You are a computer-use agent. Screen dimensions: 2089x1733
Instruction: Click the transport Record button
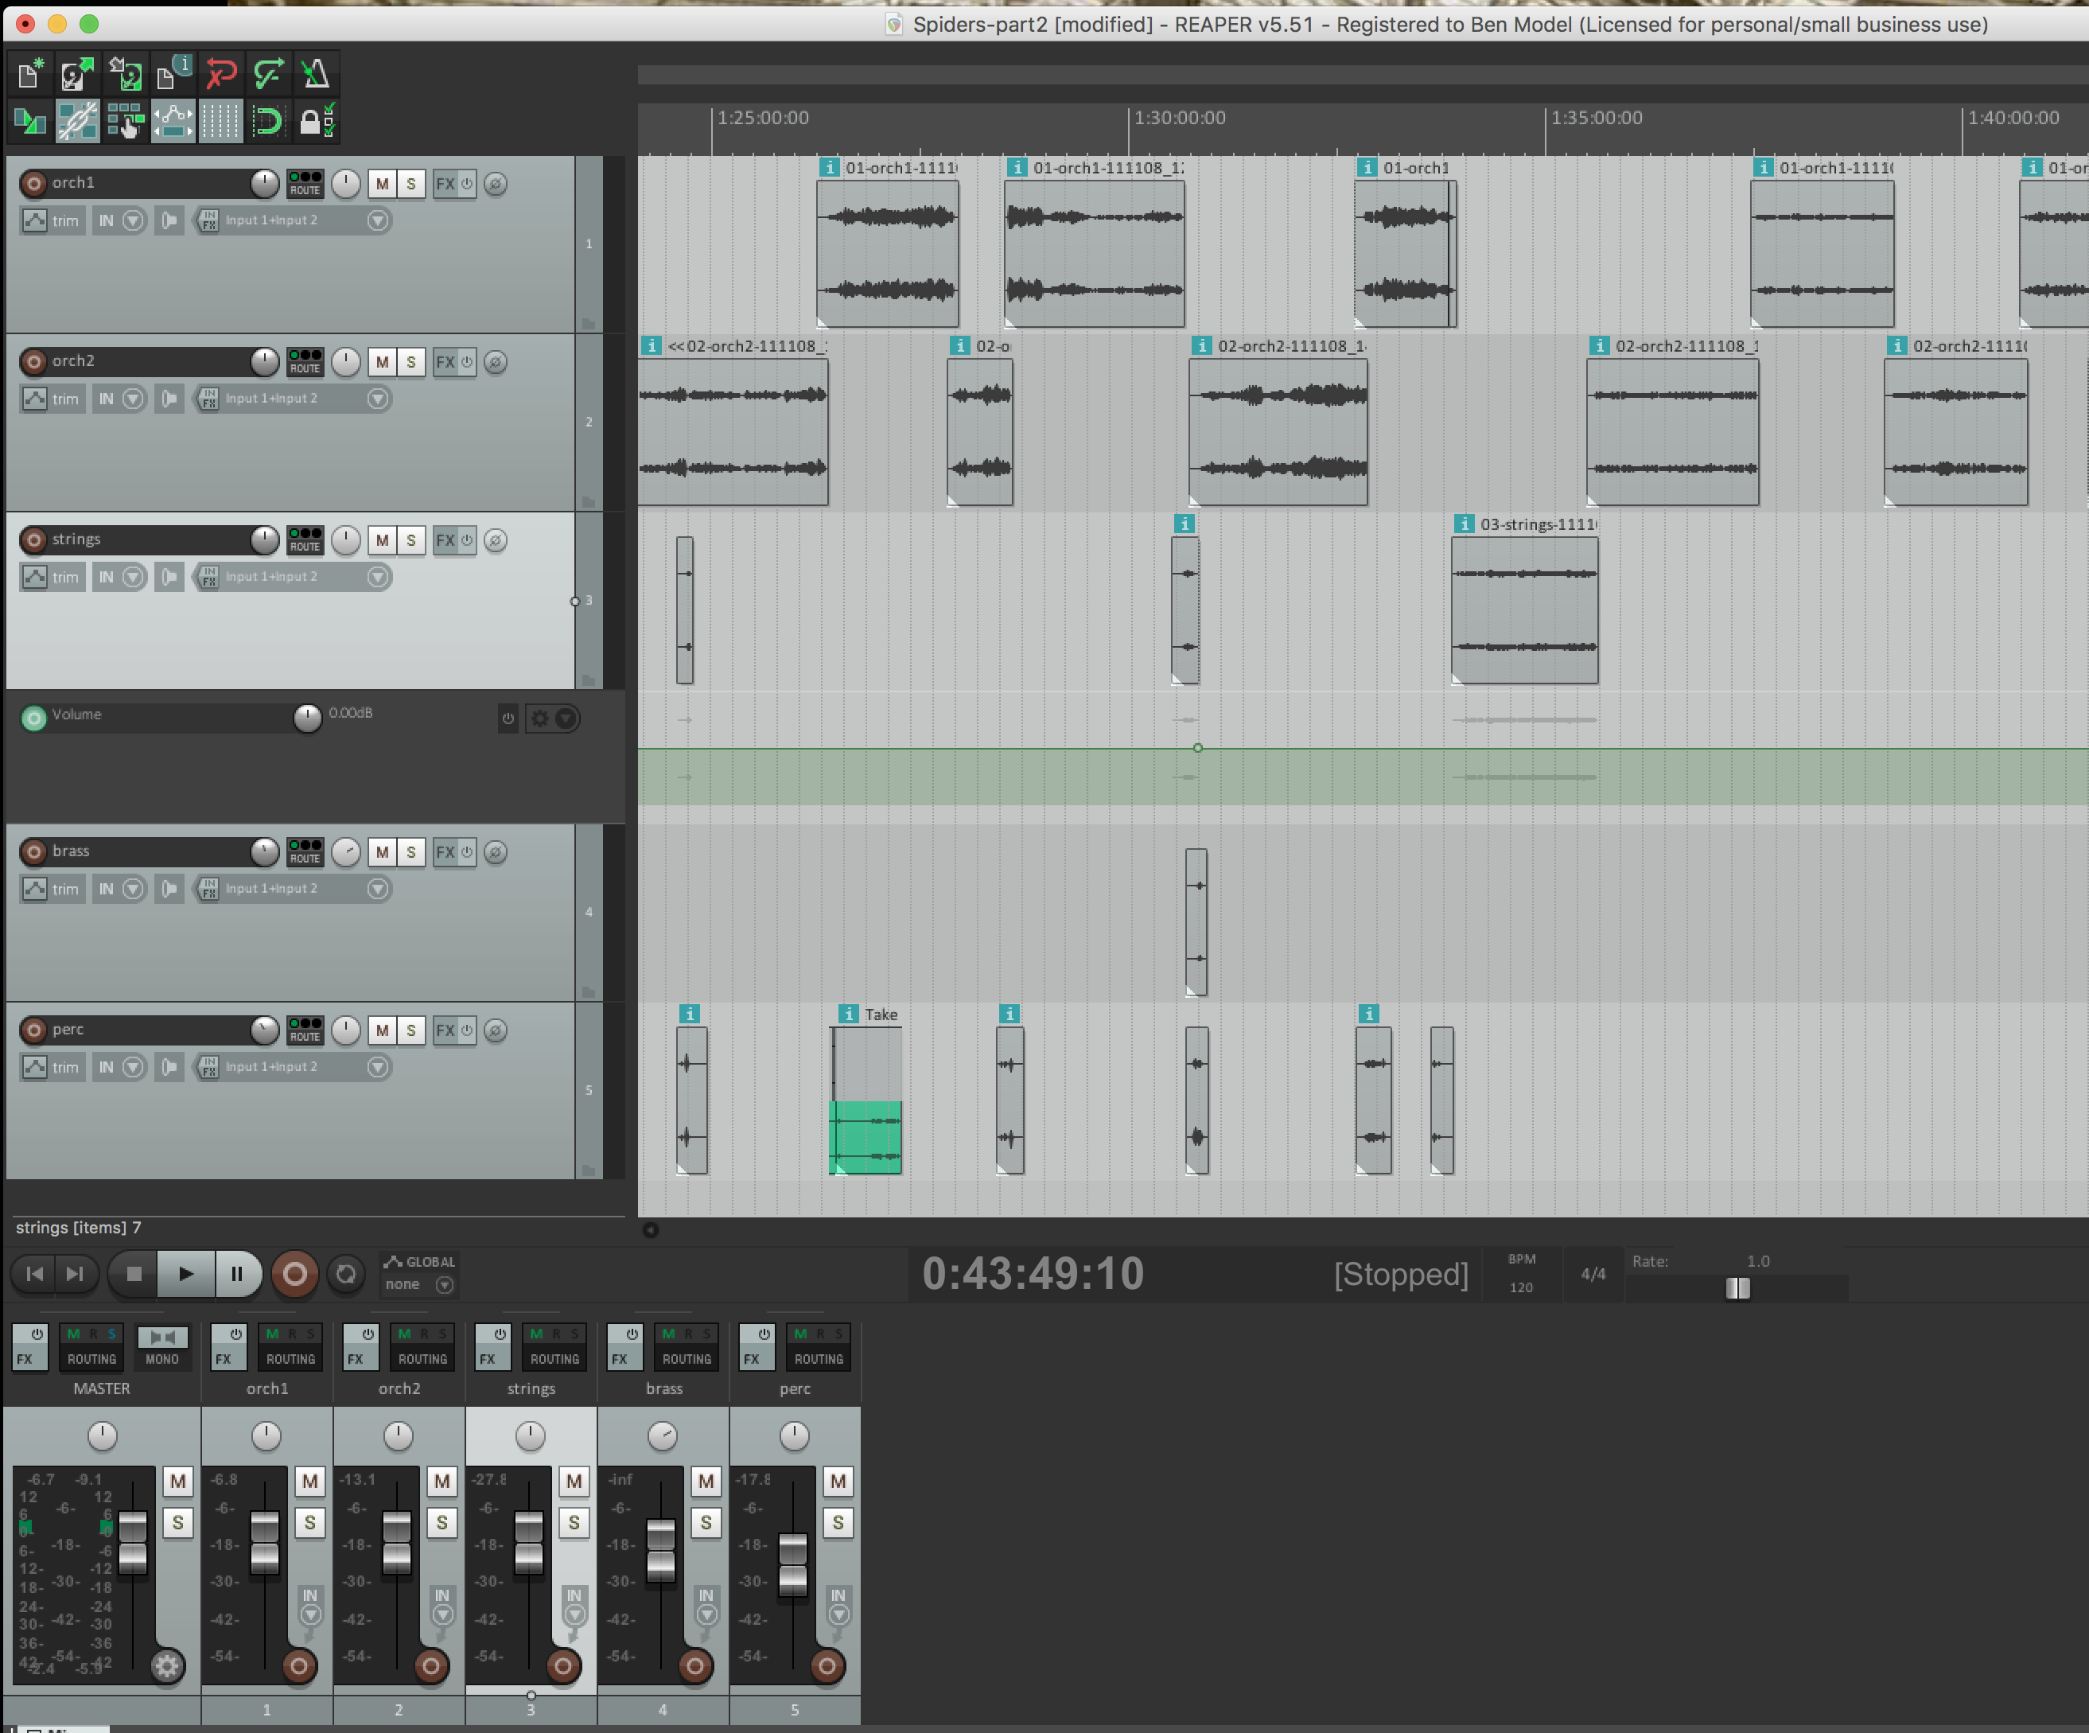294,1275
